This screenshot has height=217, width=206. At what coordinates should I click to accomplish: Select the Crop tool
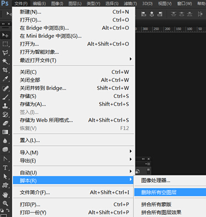5,70
